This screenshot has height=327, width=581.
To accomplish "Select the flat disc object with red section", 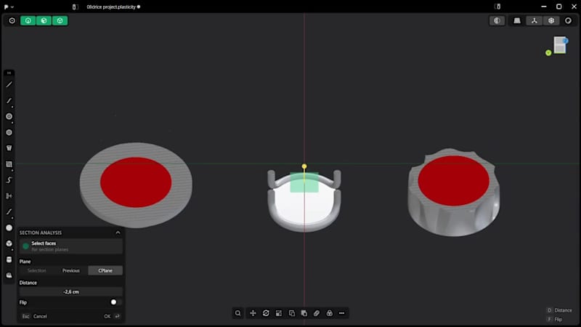I will [136, 185].
